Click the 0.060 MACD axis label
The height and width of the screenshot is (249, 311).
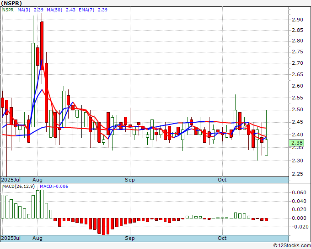pos(299,193)
